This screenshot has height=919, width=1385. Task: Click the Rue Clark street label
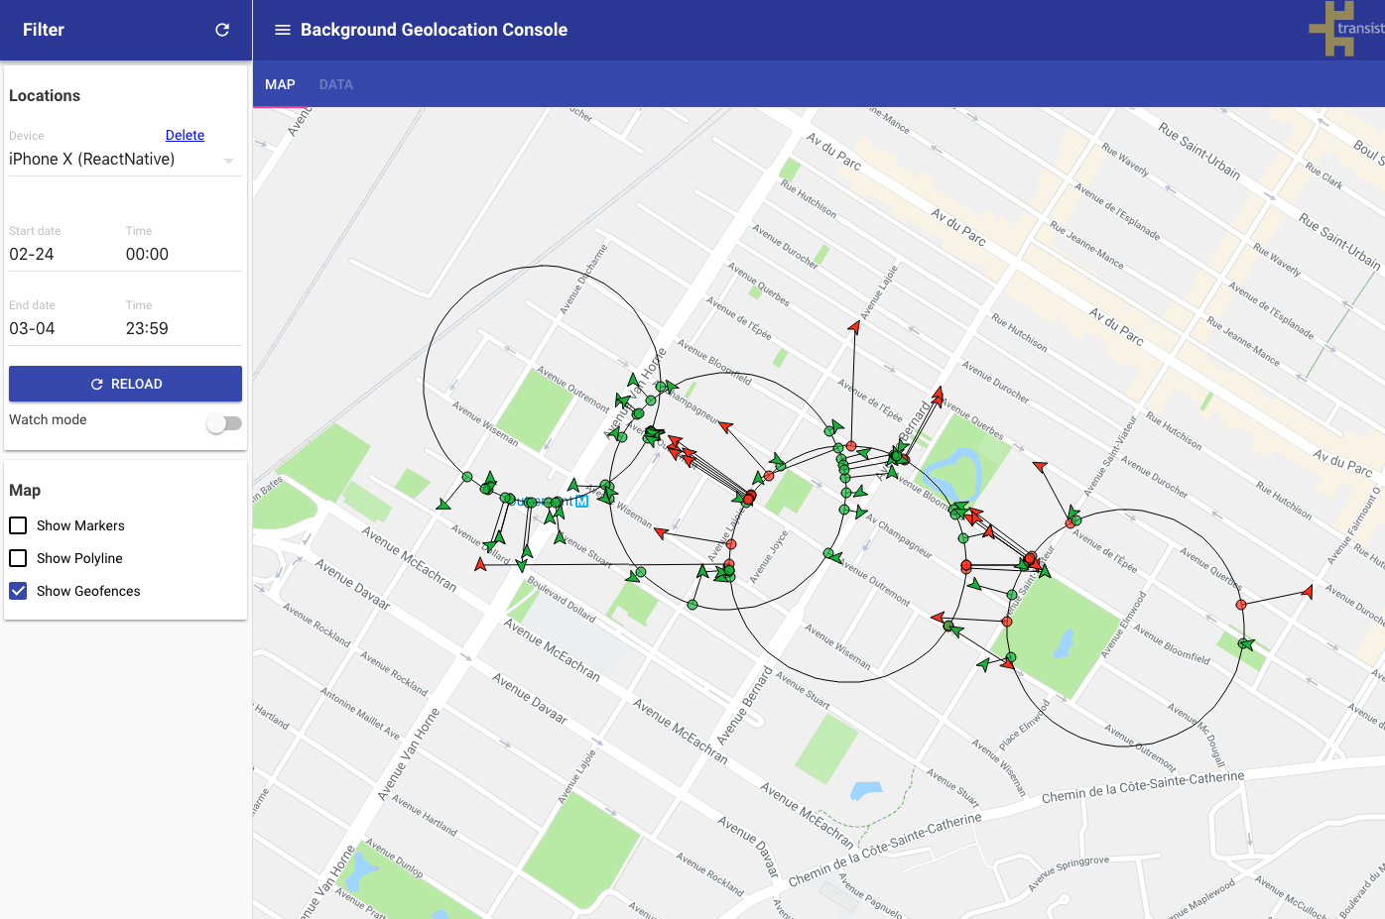[1324, 175]
